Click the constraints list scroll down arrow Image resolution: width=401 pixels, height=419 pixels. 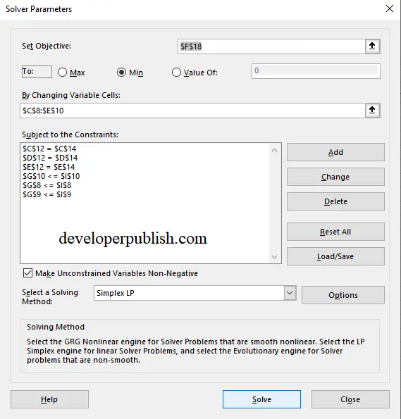[x=274, y=257]
